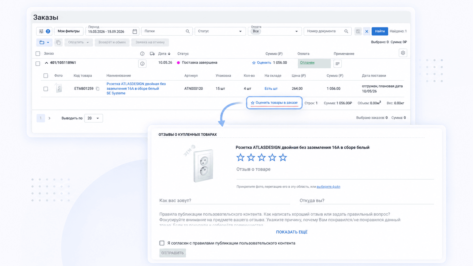The image size is (473, 266).
Task: Click the copy orders icon in toolbar
Action: point(58,42)
